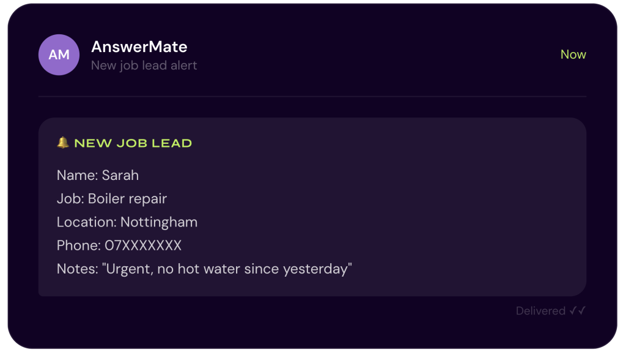The width and height of the screenshot is (626, 358).
Task: Click the "Notes:" field label
Action: pos(77,269)
